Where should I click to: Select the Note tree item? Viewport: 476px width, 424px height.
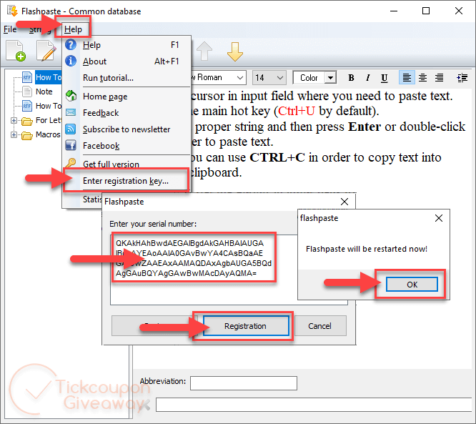coord(44,92)
